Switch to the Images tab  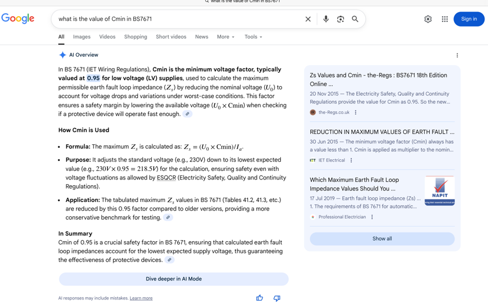(x=82, y=37)
